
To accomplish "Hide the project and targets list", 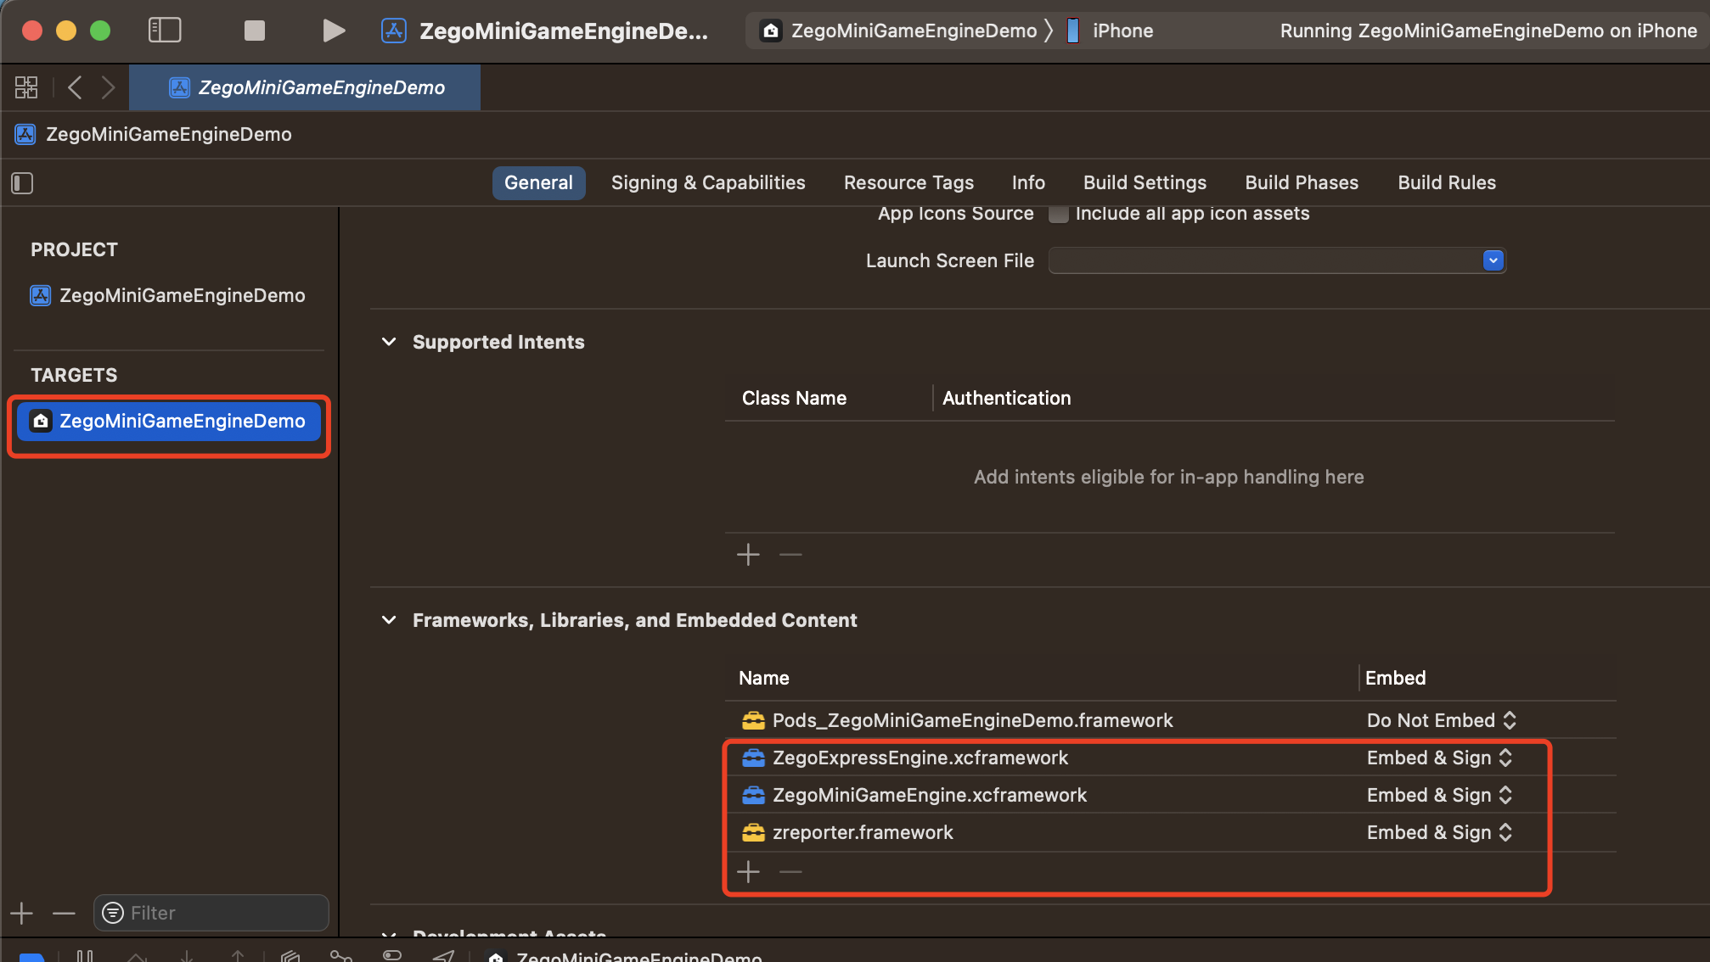I will click(22, 183).
